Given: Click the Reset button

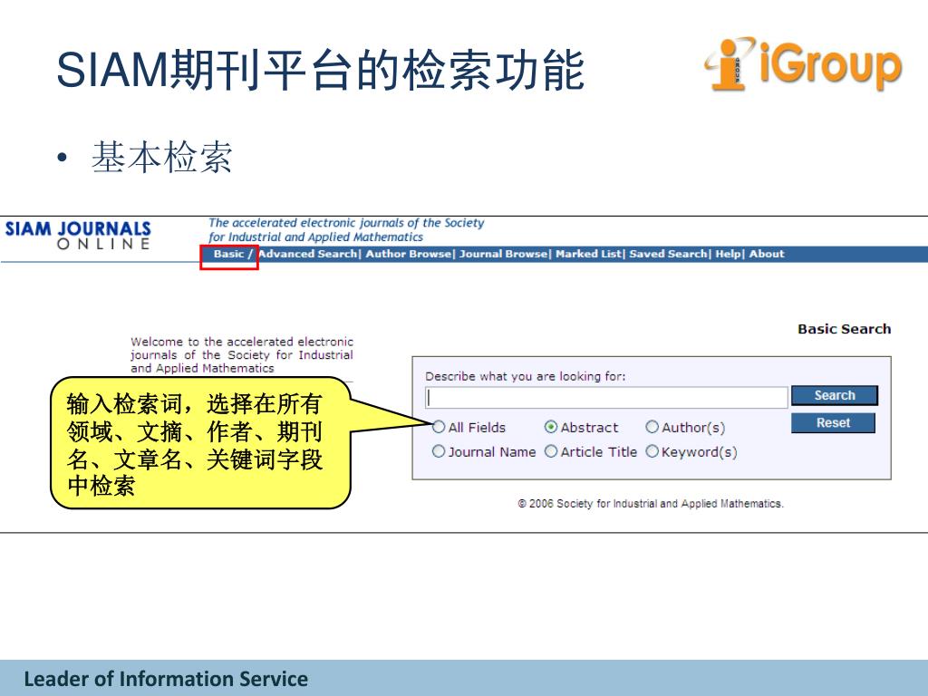Looking at the screenshot, I should pos(833,422).
